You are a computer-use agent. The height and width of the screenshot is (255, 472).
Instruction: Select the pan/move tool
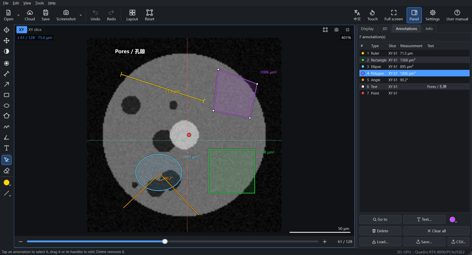click(x=6, y=41)
